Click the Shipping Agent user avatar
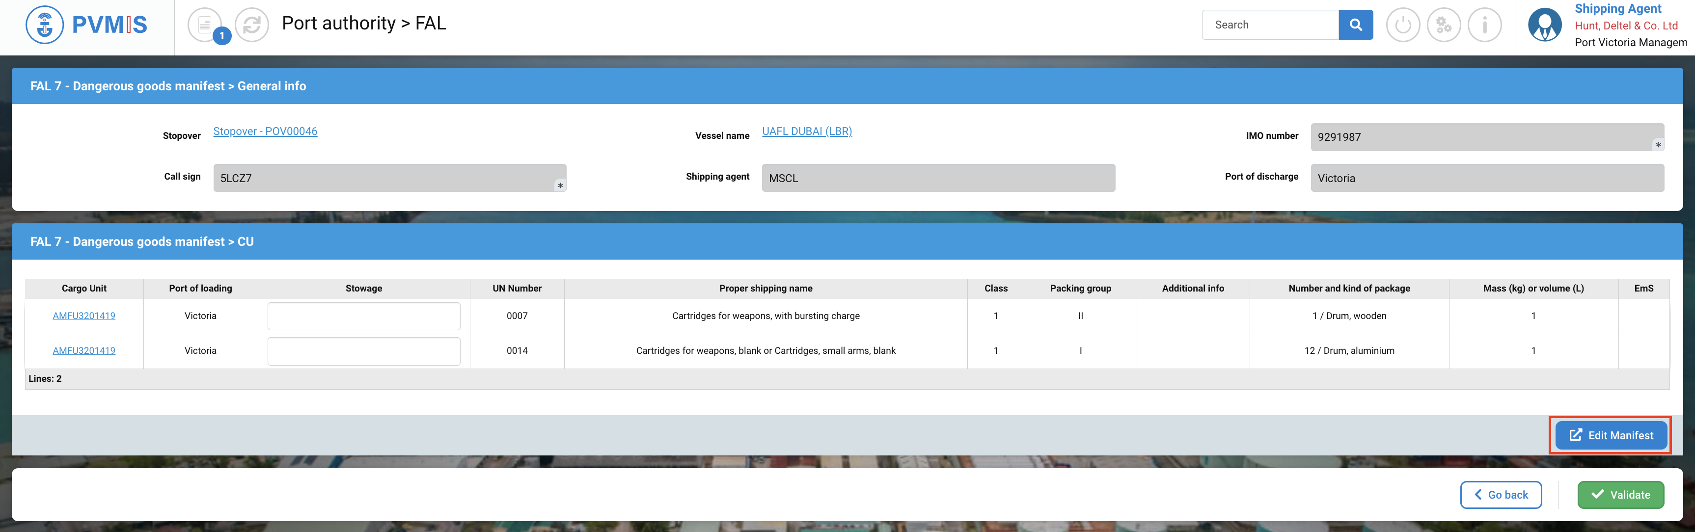This screenshot has height=532, width=1695. pos(1544,25)
